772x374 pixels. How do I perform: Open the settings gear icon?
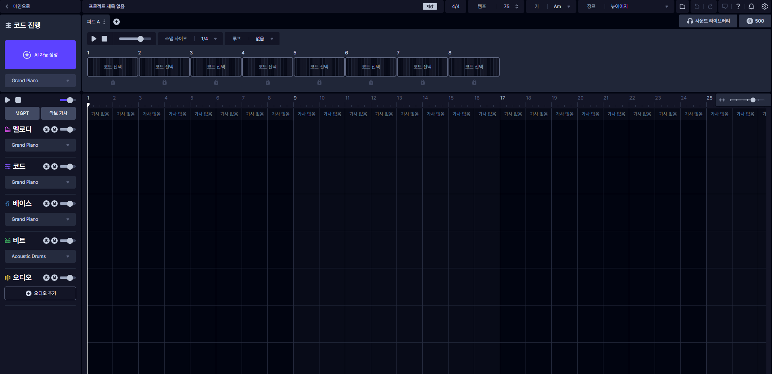[765, 6]
